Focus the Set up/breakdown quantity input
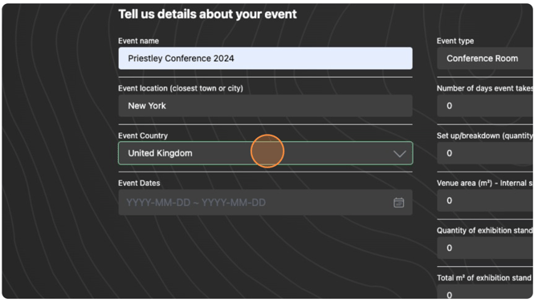 pyautogui.click(x=485, y=153)
